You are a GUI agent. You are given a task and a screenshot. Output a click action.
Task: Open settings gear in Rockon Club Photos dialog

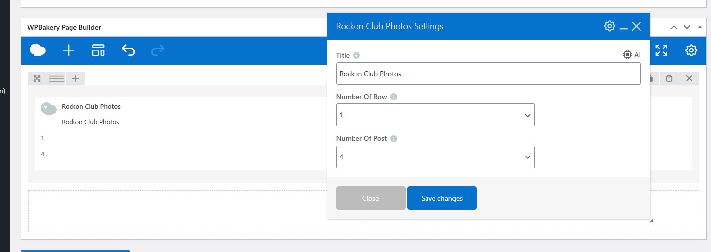[x=609, y=26]
